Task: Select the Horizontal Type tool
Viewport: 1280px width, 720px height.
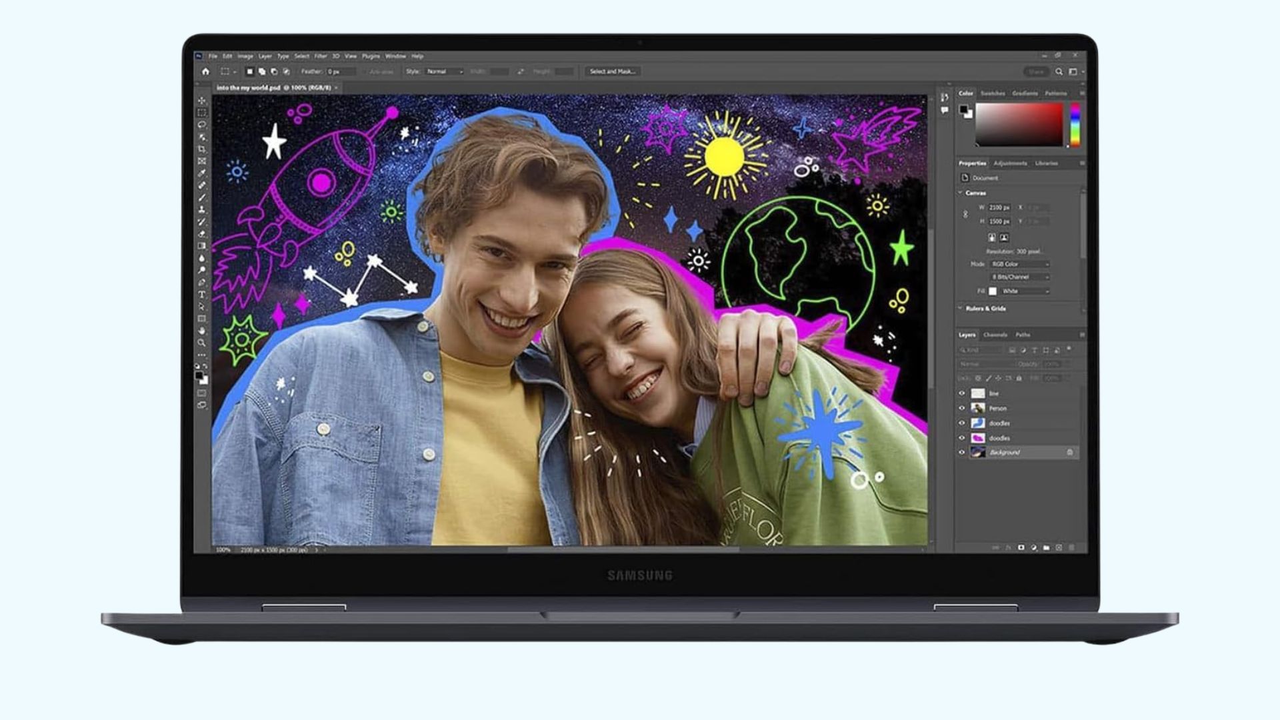Action: 202,294
